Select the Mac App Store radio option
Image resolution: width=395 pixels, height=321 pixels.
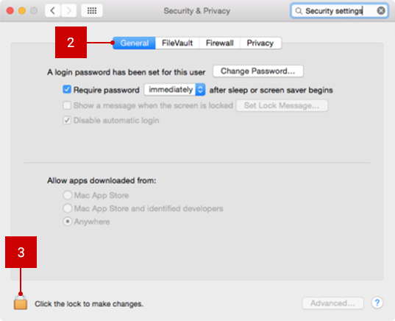click(x=68, y=195)
